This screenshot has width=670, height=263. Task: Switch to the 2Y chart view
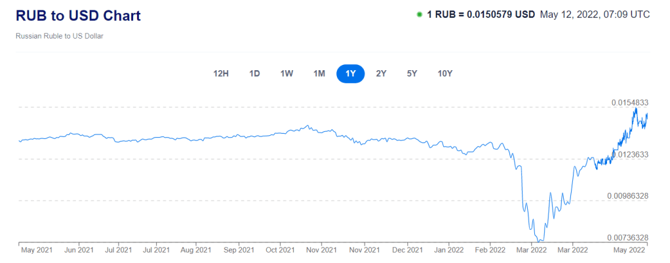[381, 73]
